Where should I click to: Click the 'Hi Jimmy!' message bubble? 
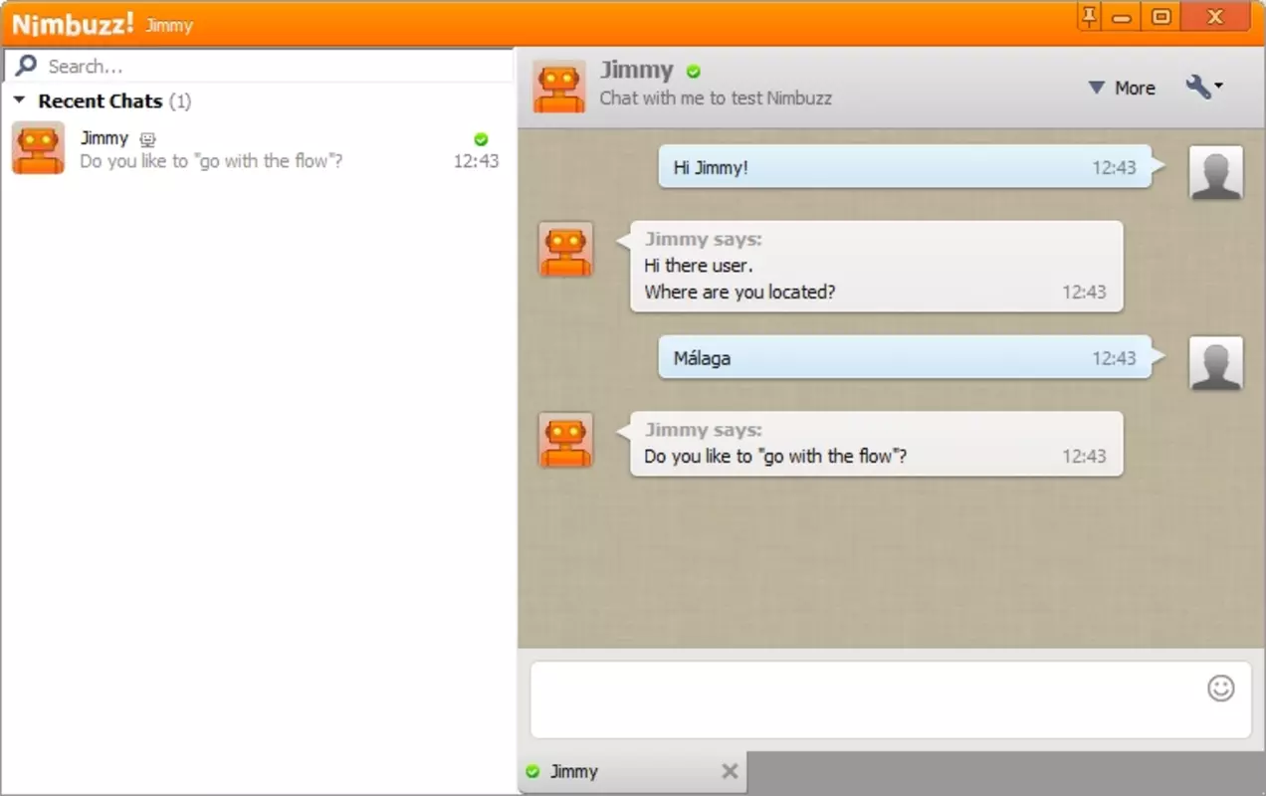909,167
